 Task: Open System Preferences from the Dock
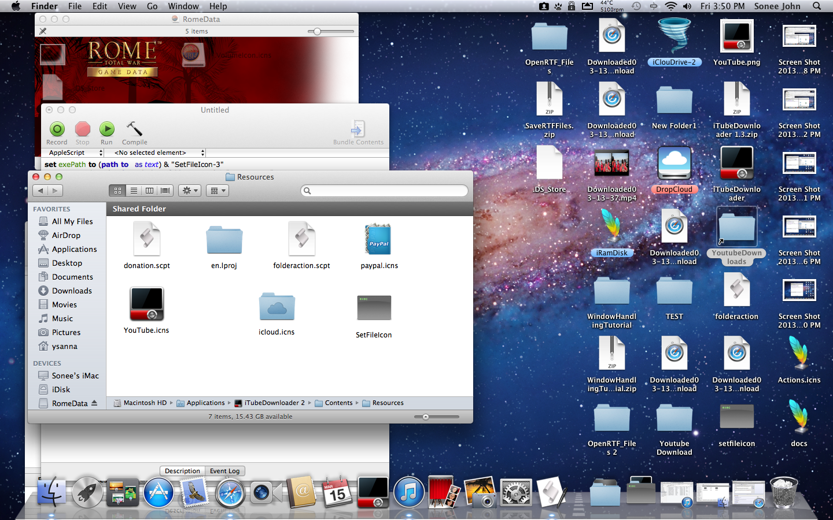tap(515, 493)
